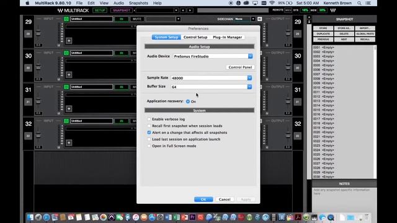Click the input fader on rack 29

pos(38,33)
